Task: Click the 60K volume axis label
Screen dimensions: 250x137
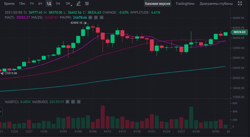Action: pyautogui.click(x=235, y=104)
